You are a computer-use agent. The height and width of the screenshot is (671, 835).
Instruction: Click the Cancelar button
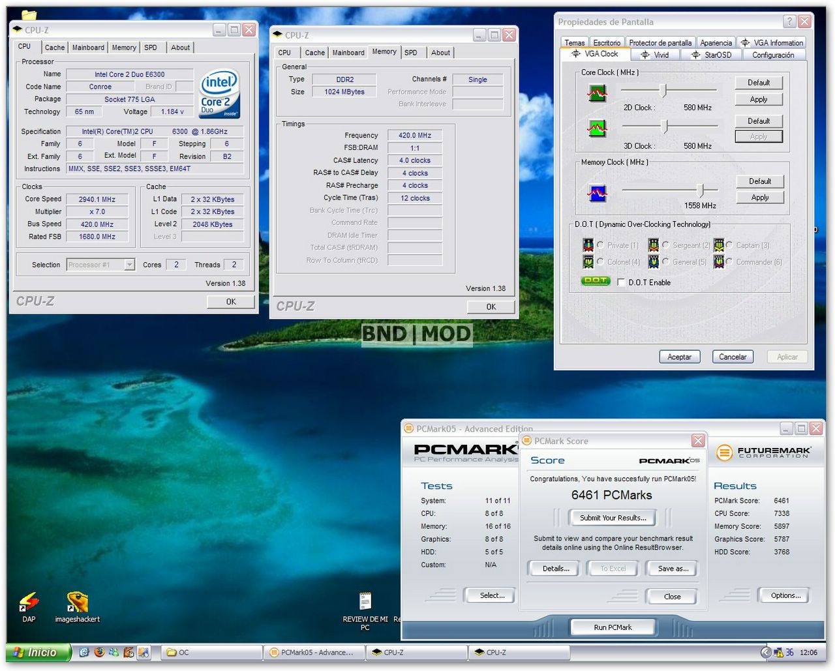point(733,357)
